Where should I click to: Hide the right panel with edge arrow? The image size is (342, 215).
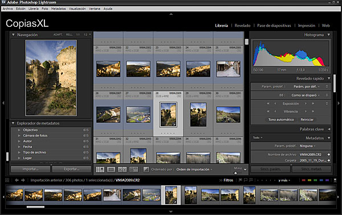coord(339,103)
